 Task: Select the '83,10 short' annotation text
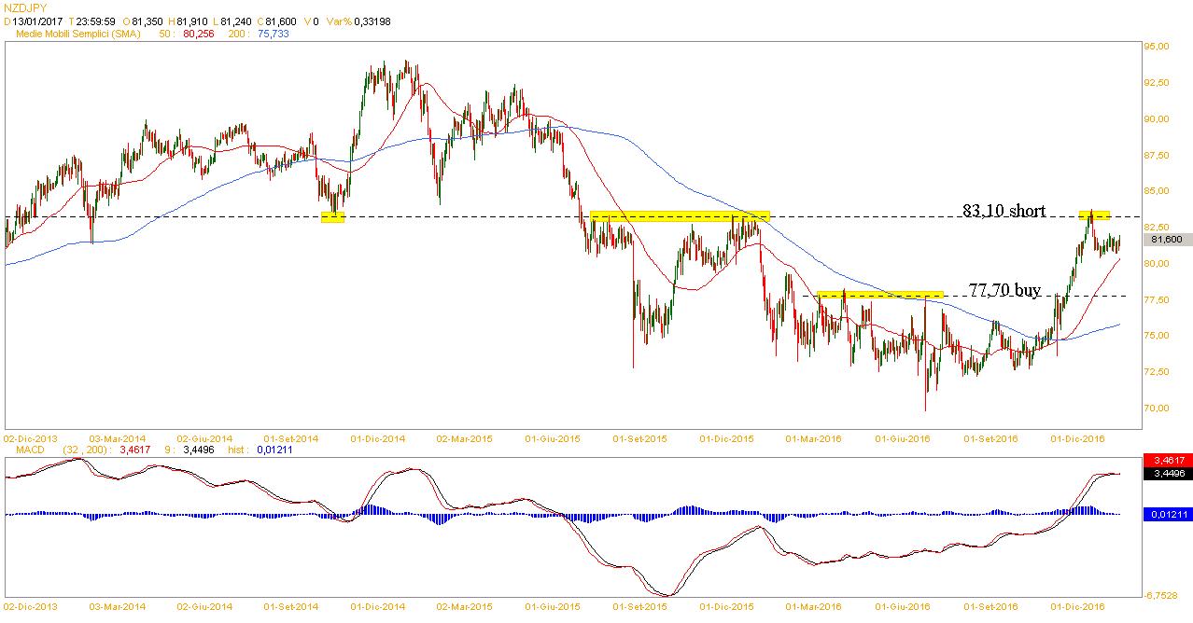[1004, 211]
